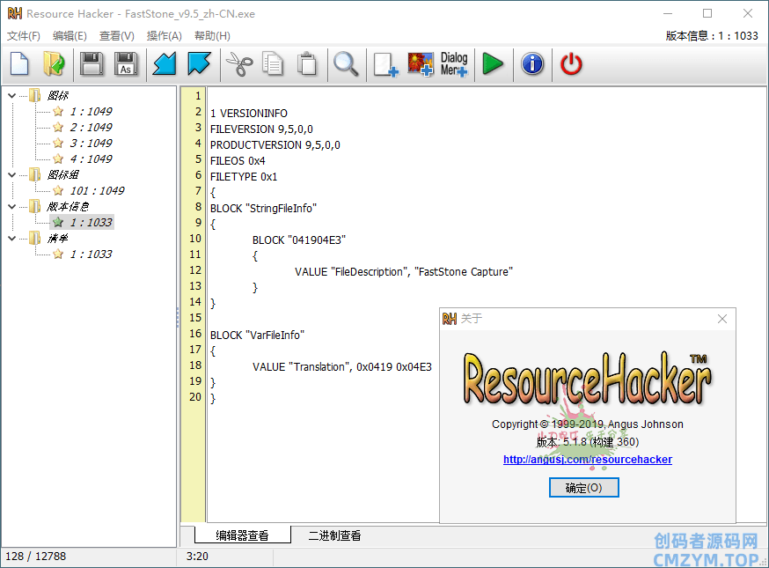Click the New blank script toolbar icon

coord(19,64)
